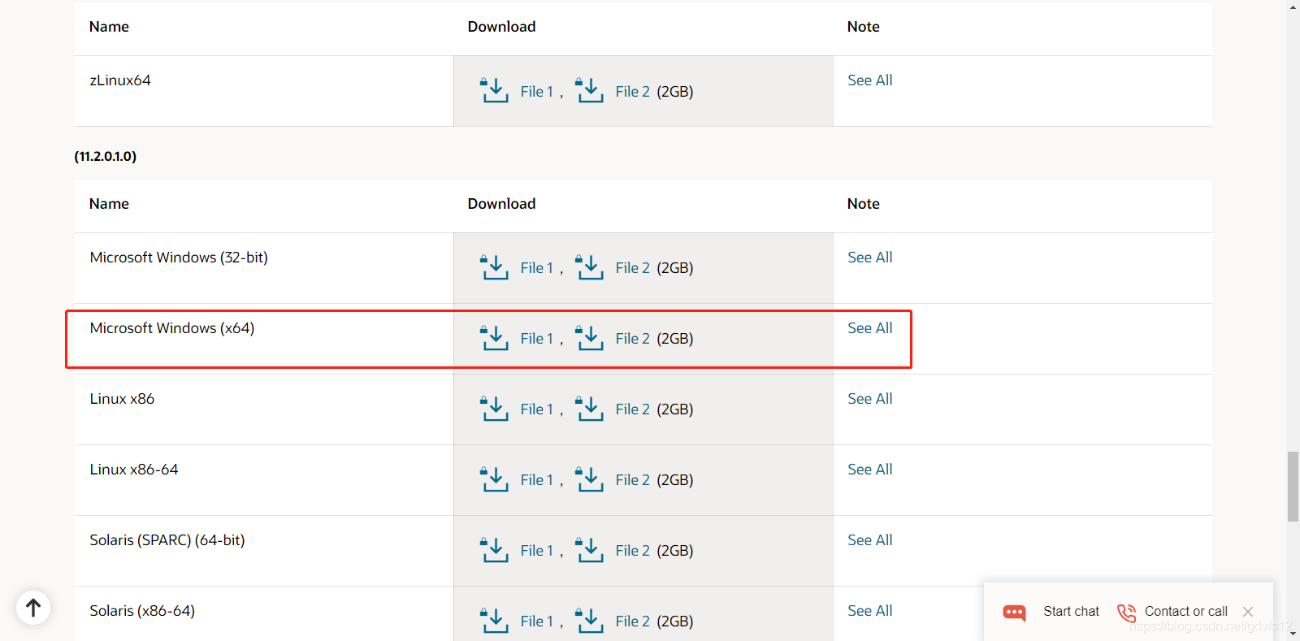Viewport: 1300px width, 641px height.
Task: Open File 1 link for Microsoft Windows (x64)
Action: pyautogui.click(x=536, y=339)
